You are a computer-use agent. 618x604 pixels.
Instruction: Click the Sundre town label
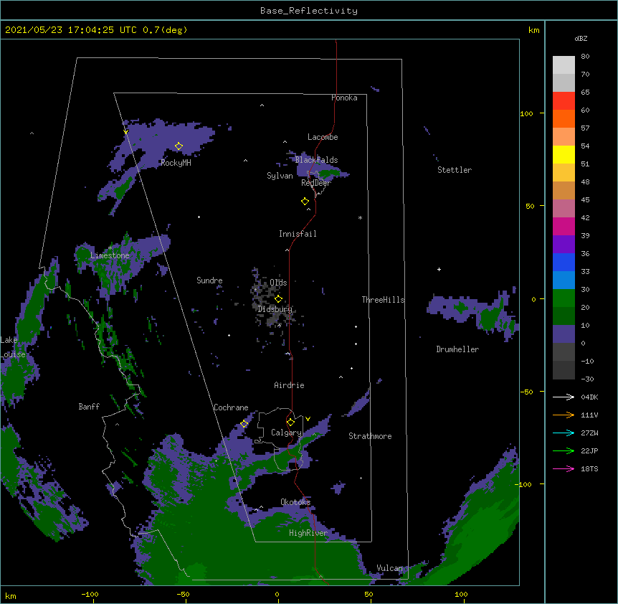(209, 280)
